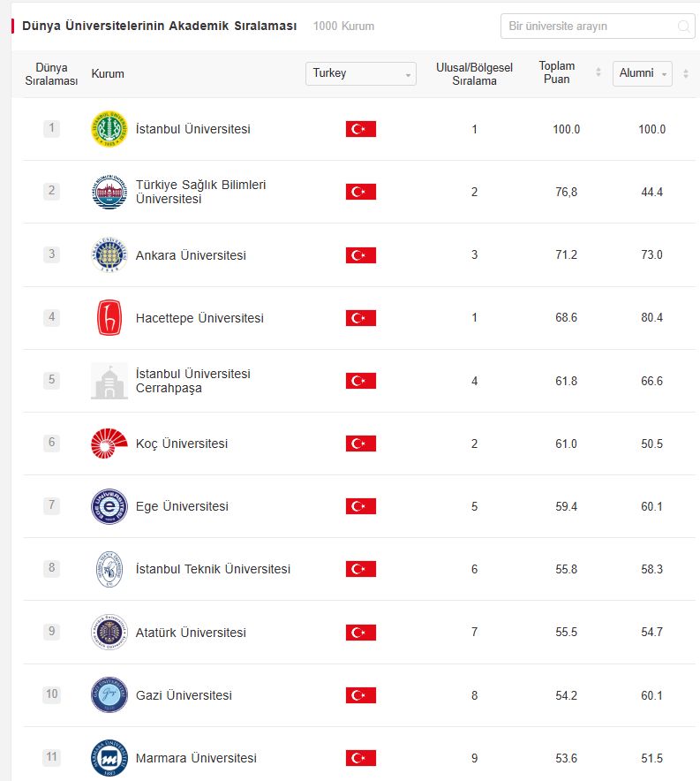Sort by Toplam Puan column arrows

[598, 72]
